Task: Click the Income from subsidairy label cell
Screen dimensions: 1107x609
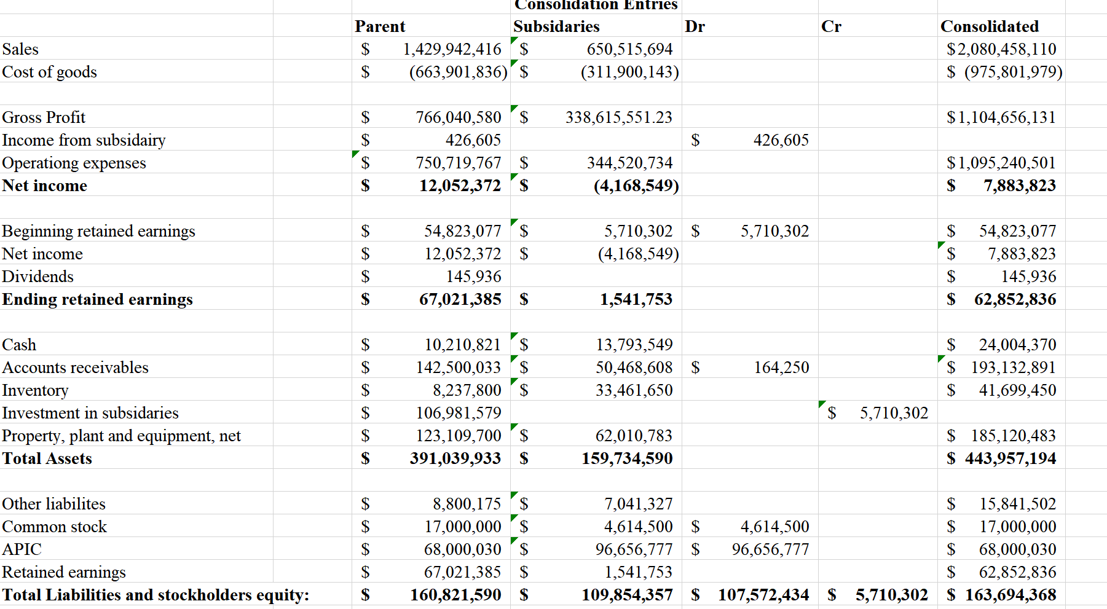Action: coord(84,140)
